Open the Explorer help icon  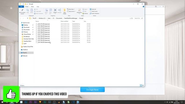click(143, 7)
